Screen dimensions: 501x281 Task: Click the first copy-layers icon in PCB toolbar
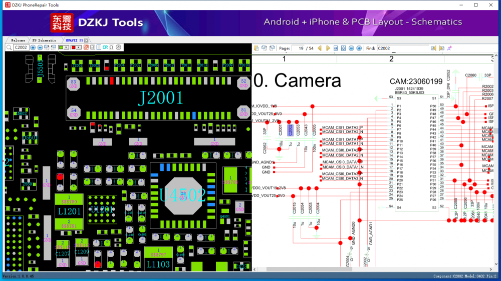coord(47,47)
